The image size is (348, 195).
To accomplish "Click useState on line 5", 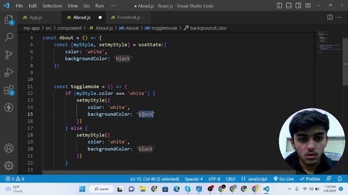I will pyautogui.click(x=150, y=44).
